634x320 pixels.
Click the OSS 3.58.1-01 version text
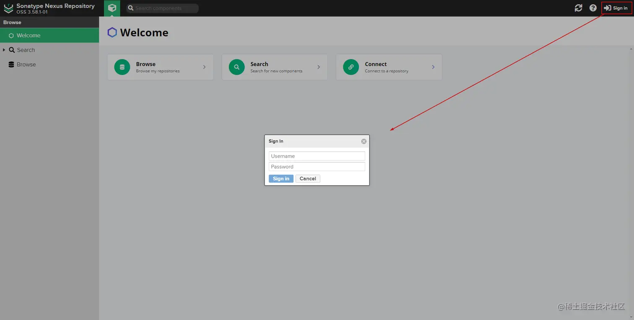[x=32, y=12]
